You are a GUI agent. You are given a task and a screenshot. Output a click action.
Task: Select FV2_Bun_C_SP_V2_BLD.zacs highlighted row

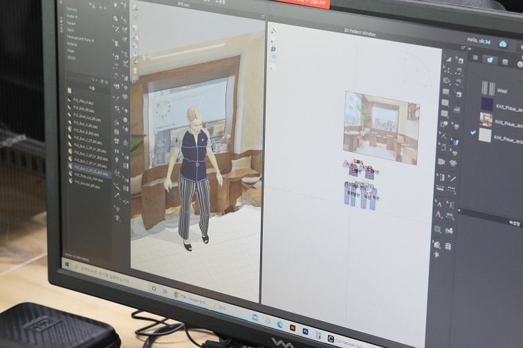click(x=91, y=171)
